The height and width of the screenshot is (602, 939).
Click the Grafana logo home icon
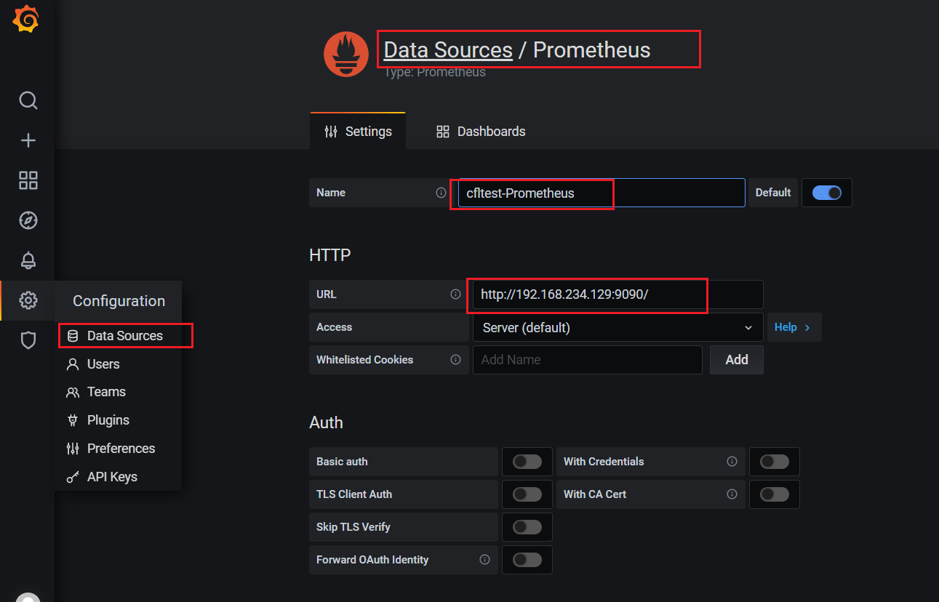click(x=26, y=19)
